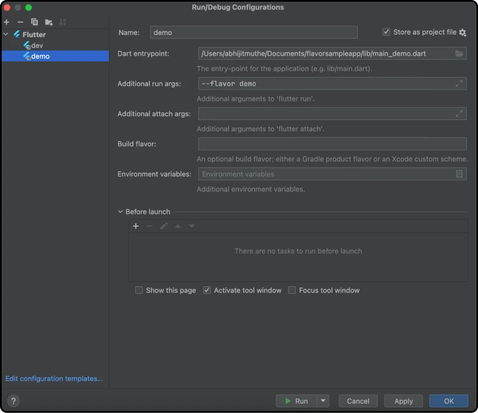Open Edit configuration templates
Viewport: 478px width, 413px height.
[x=54, y=378]
